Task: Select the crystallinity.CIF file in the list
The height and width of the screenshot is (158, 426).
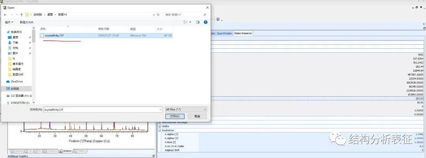Action: pyautogui.click(x=106, y=35)
